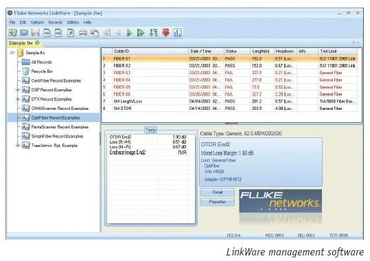This screenshot has height=261, width=370.
Task: Expand the DSP Record Examples node
Action: click(x=18, y=90)
